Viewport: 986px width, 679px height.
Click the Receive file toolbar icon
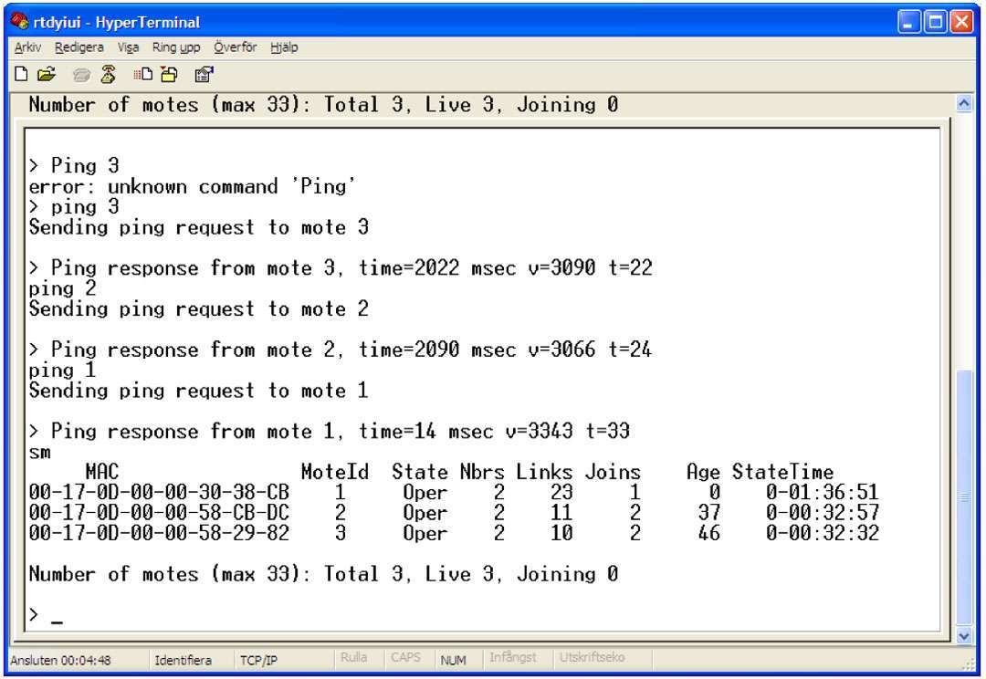169,74
